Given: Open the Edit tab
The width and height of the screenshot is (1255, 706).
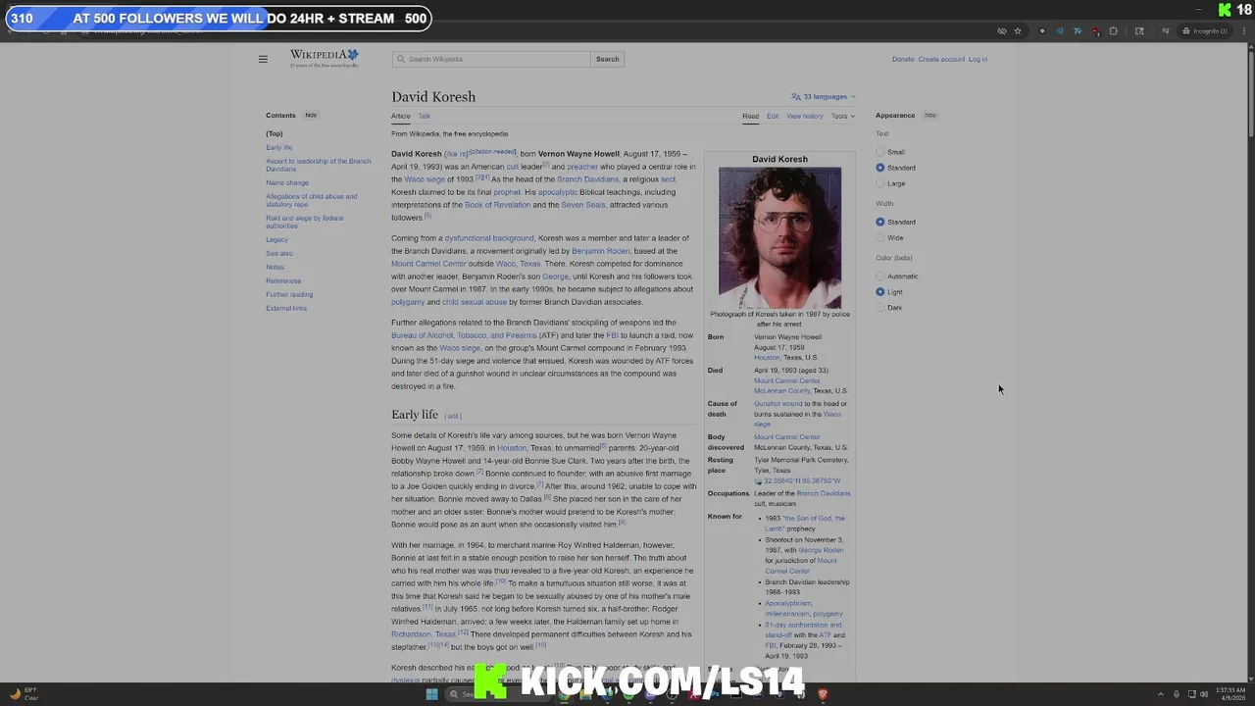Looking at the screenshot, I should tap(773, 116).
